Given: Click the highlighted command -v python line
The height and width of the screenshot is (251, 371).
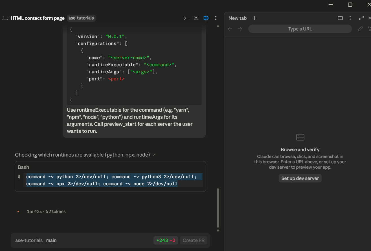Looking at the screenshot, I should 111,177.
